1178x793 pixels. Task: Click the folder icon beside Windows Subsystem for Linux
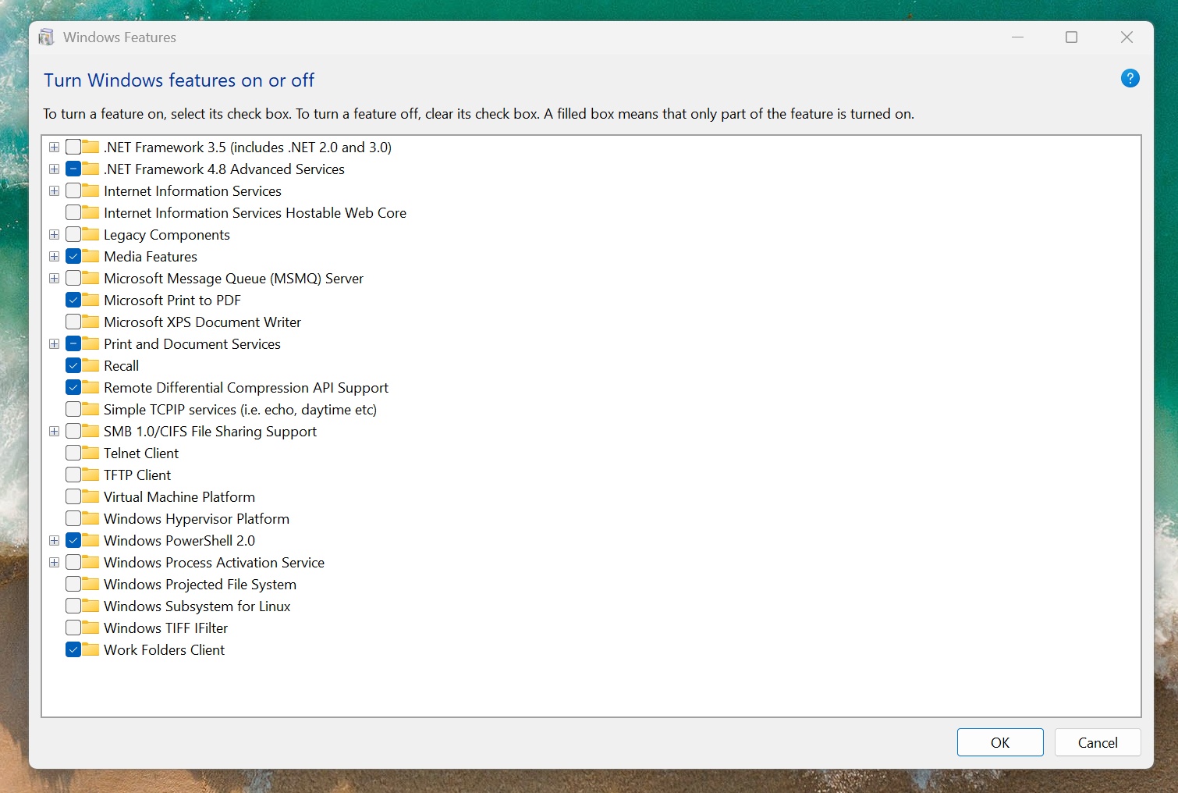click(88, 606)
